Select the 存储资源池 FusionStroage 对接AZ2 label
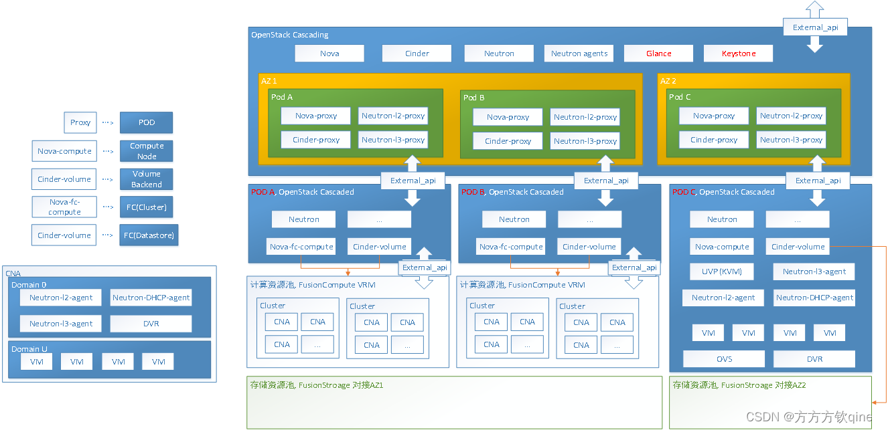The height and width of the screenshot is (430, 888). point(739,385)
